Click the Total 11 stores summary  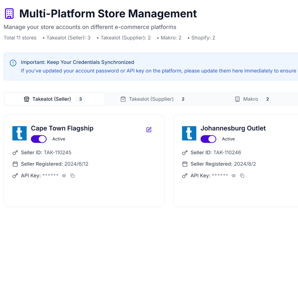(x=20, y=38)
